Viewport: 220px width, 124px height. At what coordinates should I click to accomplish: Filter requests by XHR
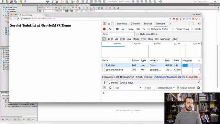pyautogui.click(x=110, y=39)
